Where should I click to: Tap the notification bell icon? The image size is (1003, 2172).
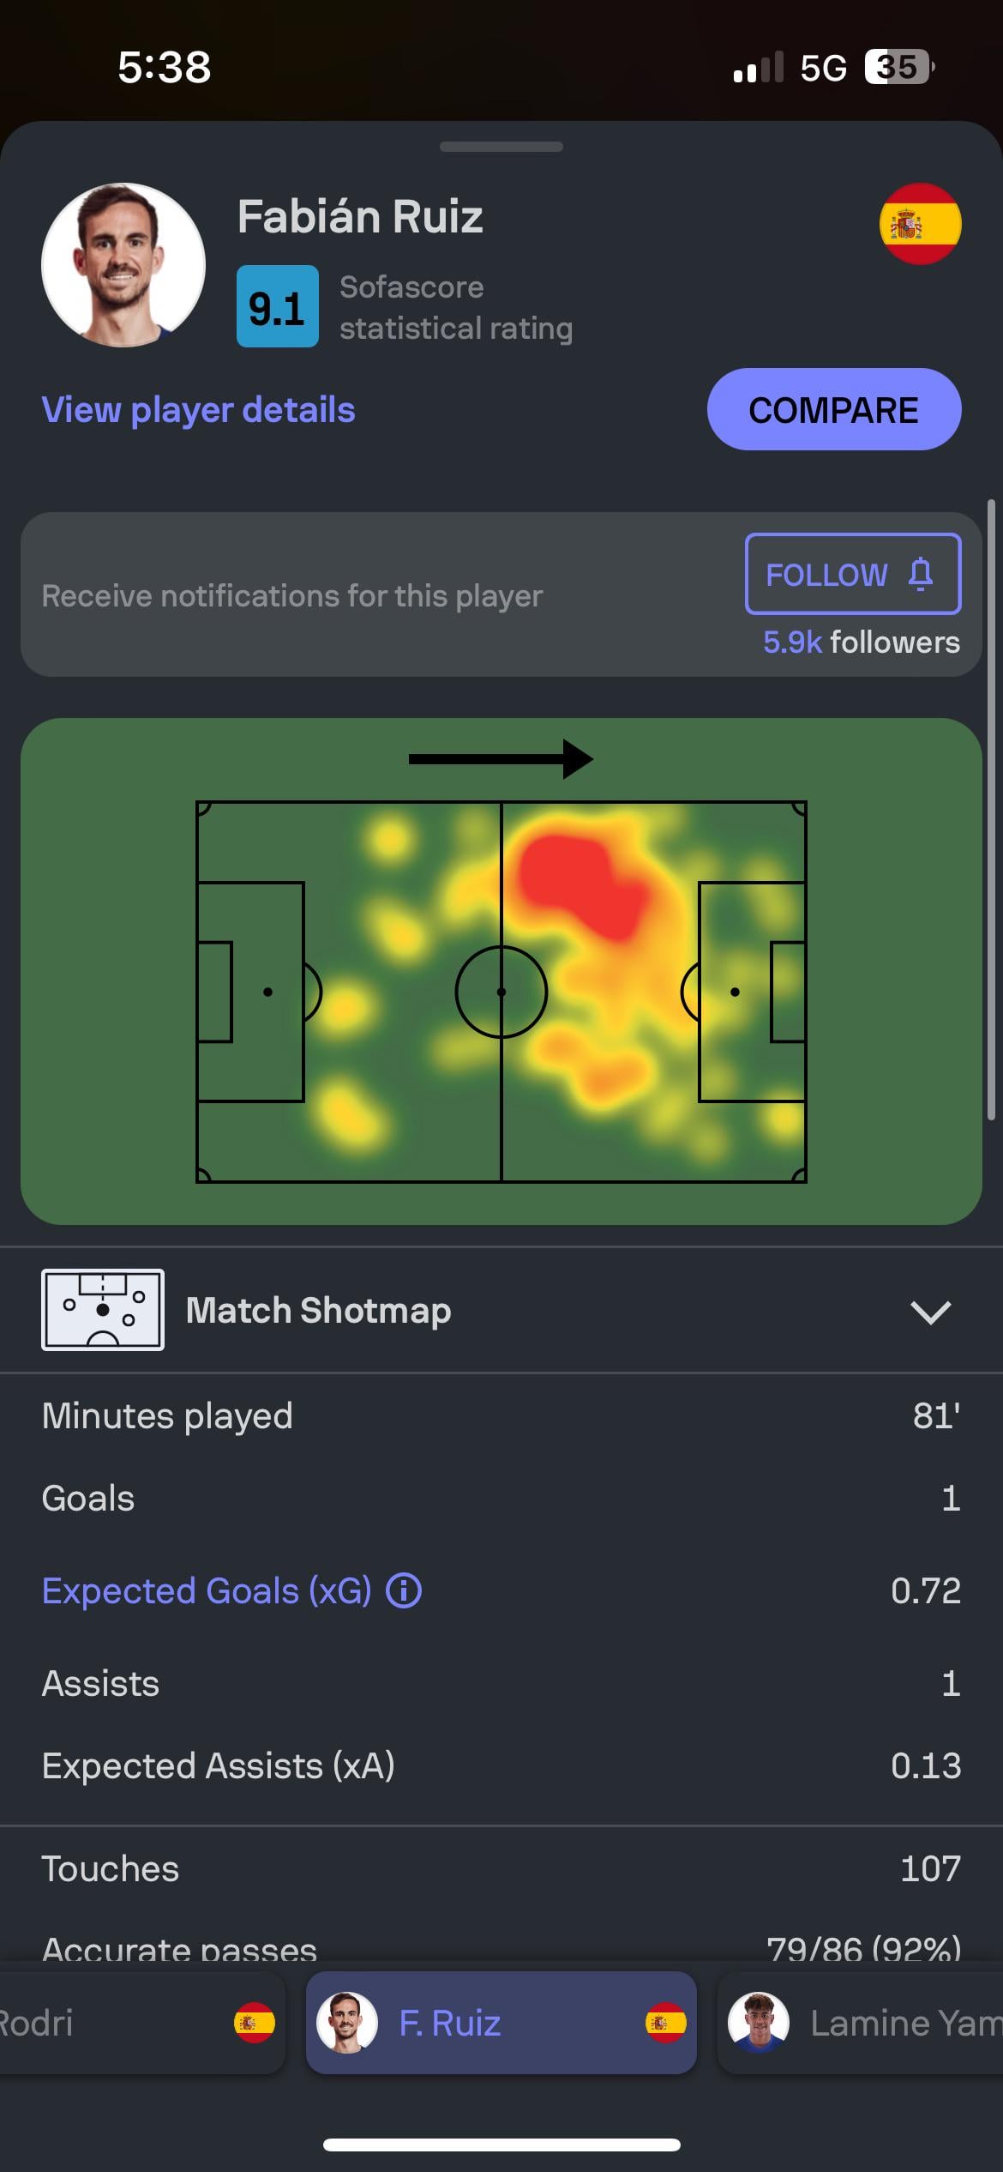pyautogui.click(x=921, y=574)
